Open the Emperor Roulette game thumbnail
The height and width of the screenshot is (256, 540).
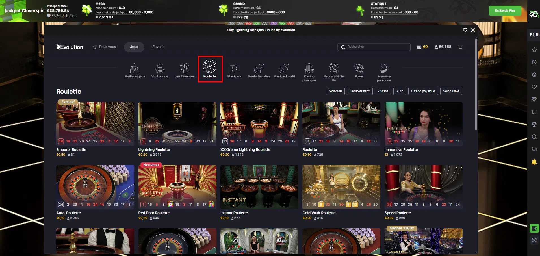95,124
